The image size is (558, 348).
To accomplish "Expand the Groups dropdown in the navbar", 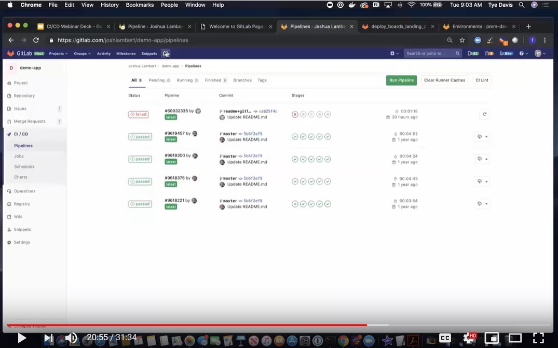I will tap(82, 53).
